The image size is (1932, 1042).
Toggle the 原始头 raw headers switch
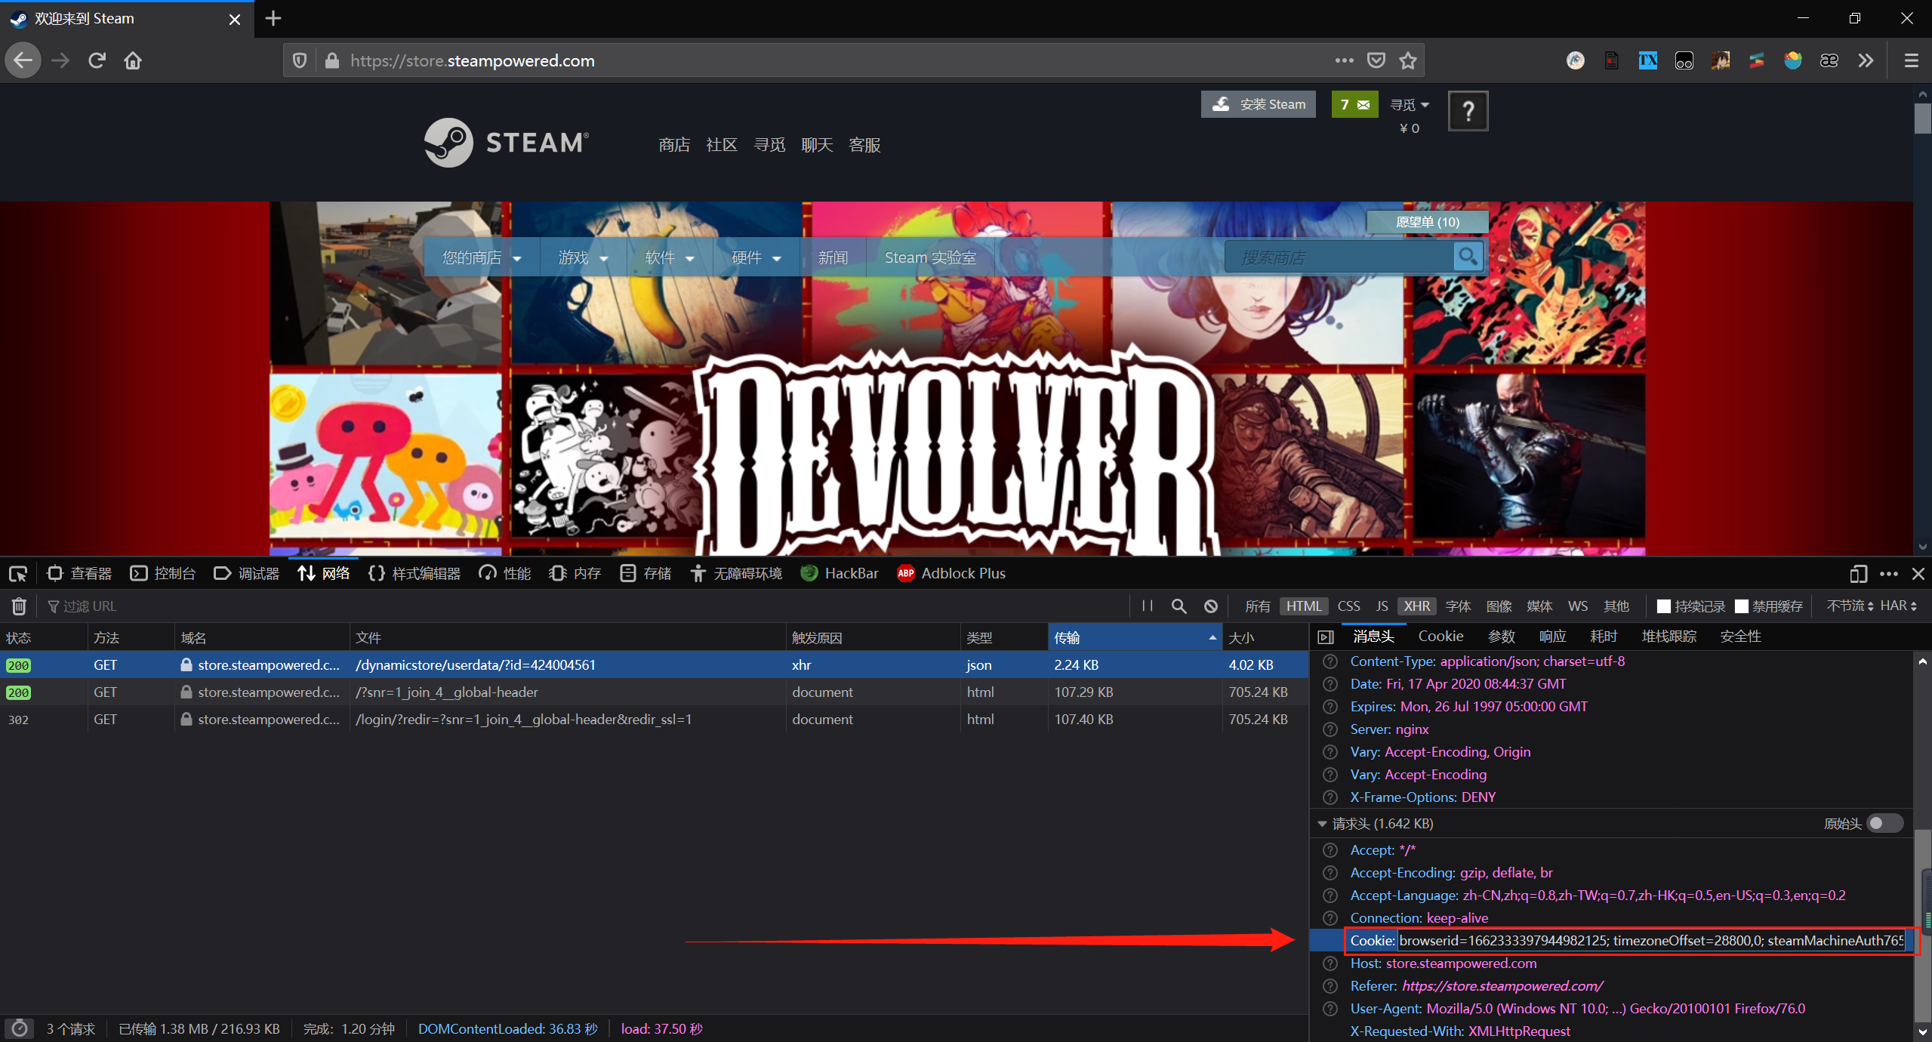click(x=1884, y=823)
